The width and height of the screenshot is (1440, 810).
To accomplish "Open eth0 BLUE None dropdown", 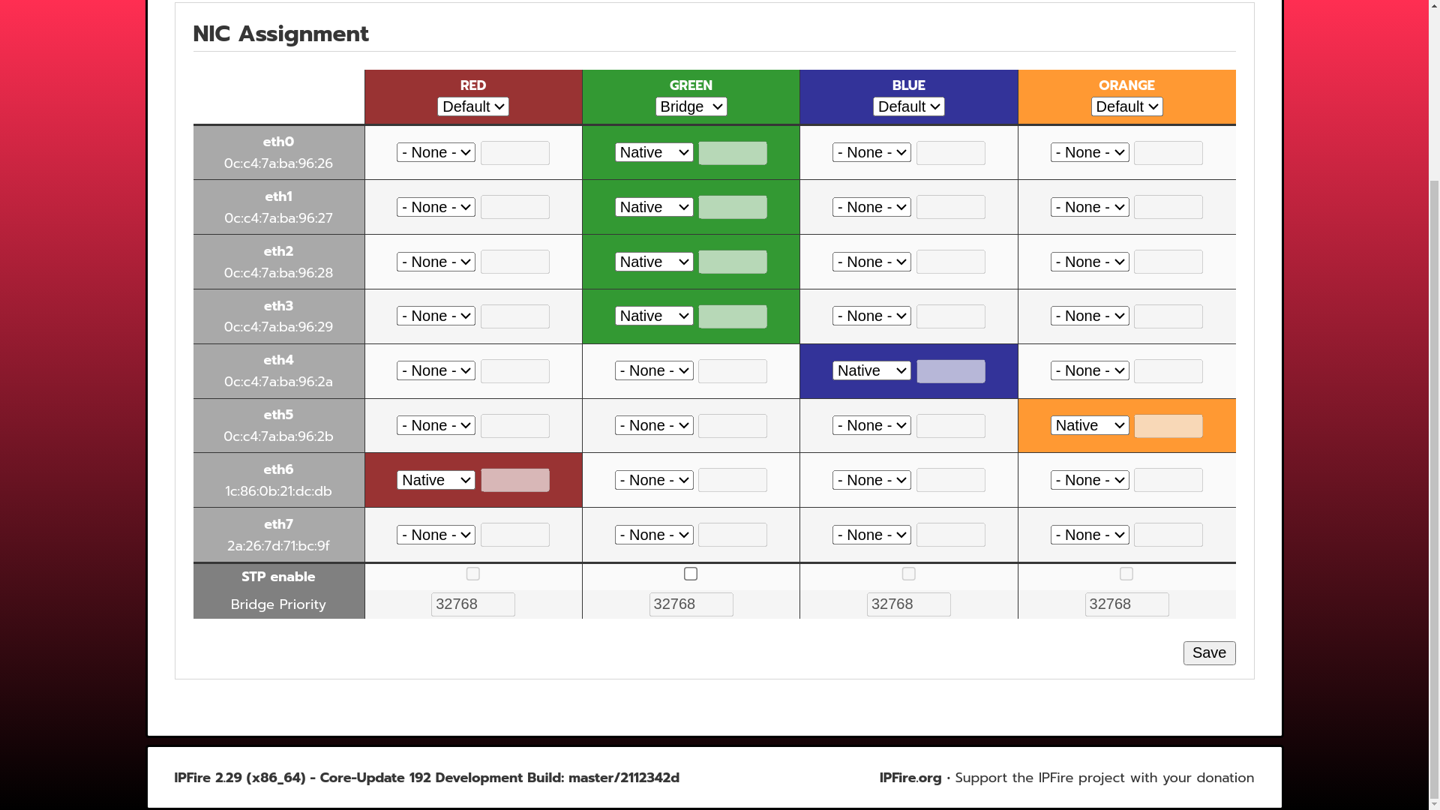I will [x=871, y=152].
